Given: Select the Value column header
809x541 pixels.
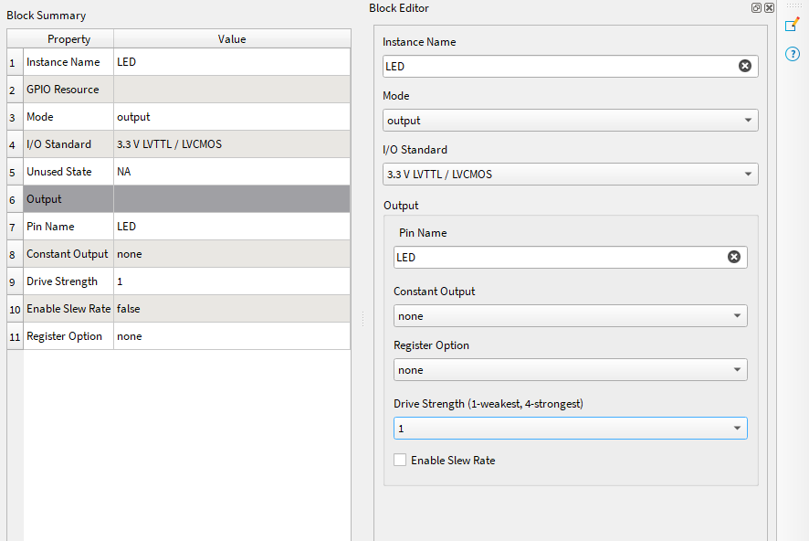Looking at the screenshot, I should pyautogui.click(x=232, y=39).
